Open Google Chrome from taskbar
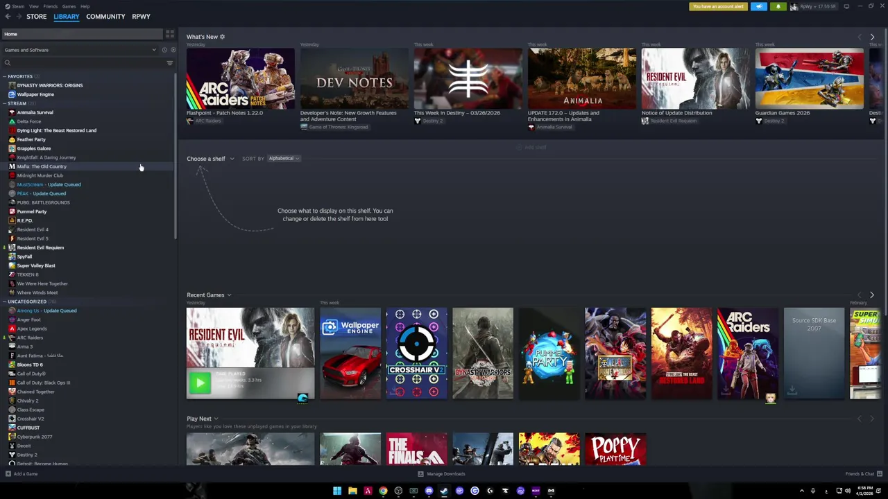Image resolution: width=888 pixels, height=499 pixels. point(383,491)
